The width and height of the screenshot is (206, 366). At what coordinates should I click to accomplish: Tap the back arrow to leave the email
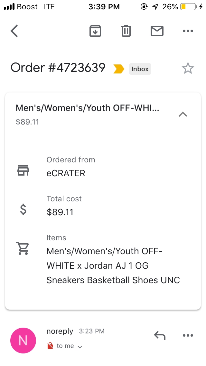[x=14, y=31]
